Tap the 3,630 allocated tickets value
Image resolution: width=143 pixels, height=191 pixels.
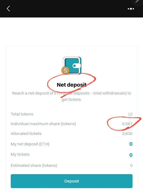[x=127, y=134]
